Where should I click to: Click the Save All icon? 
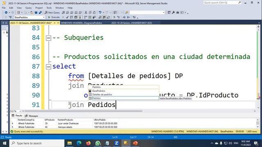40,13
